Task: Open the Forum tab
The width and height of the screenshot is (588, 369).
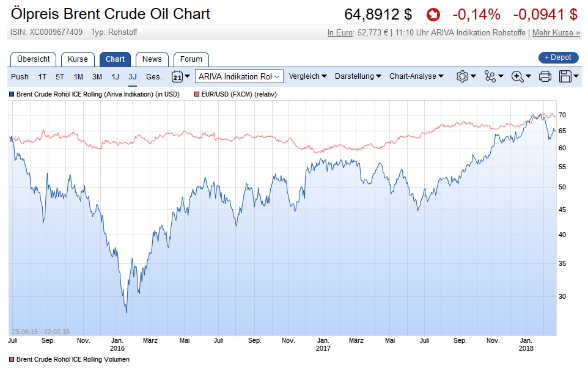Action: click(x=191, y=59)
